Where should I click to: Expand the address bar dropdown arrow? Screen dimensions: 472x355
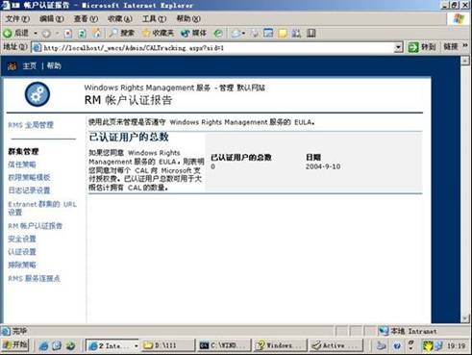[x=398, y=47]
